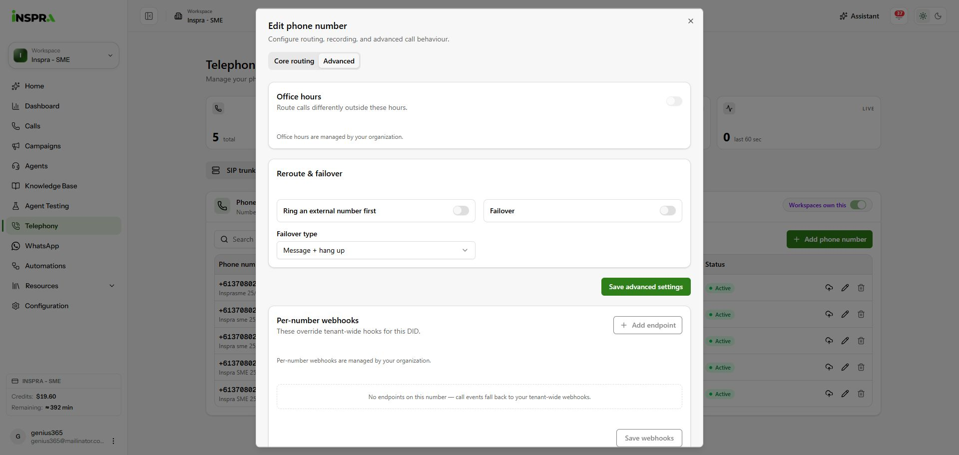Viewport: 959px width, 455px height.
Task: Open Telephony in the sidebar
Action: coord(63,226)
